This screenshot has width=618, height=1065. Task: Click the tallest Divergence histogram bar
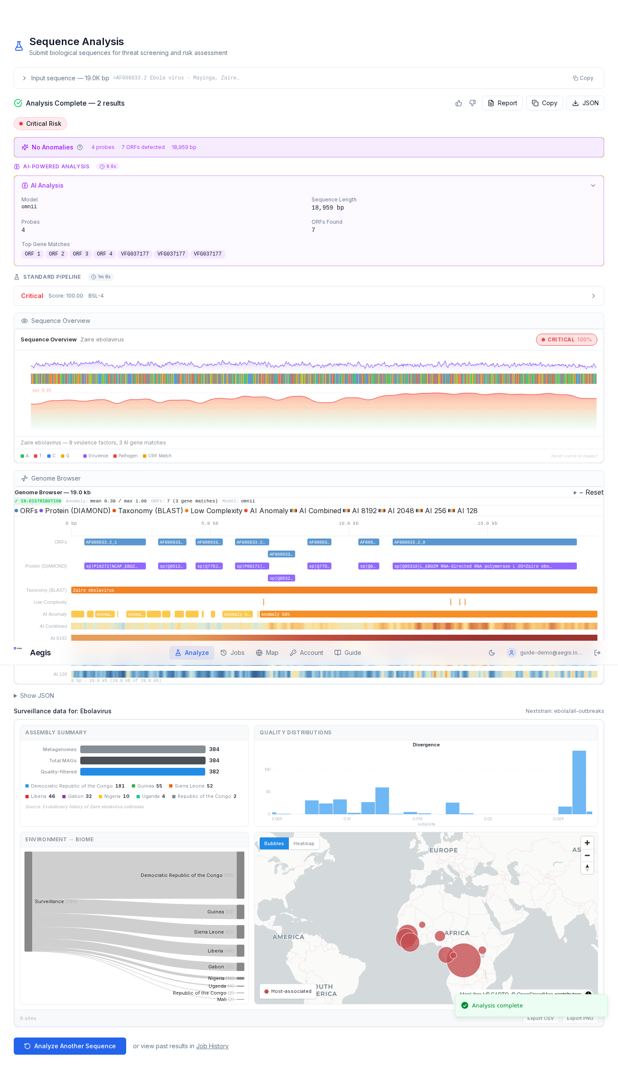pos(579,782)
